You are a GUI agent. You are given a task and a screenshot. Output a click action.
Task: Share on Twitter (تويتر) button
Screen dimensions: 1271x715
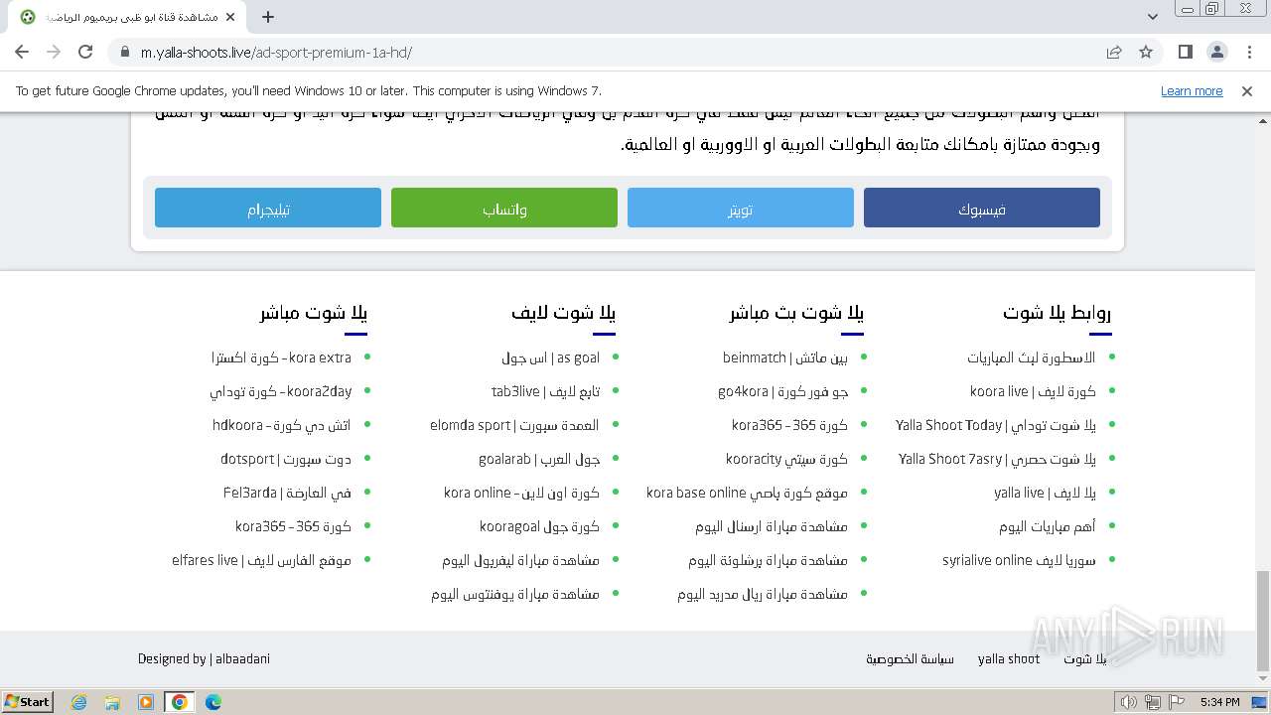tap(741, 209)
